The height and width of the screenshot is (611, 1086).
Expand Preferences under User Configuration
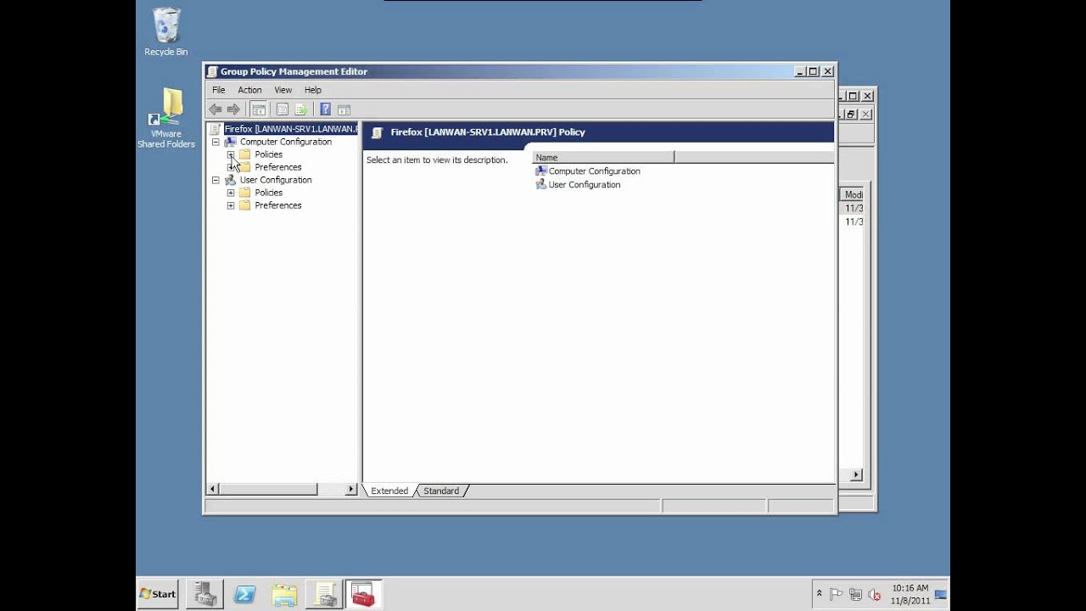pyautogui.click(x=231, y=205)
